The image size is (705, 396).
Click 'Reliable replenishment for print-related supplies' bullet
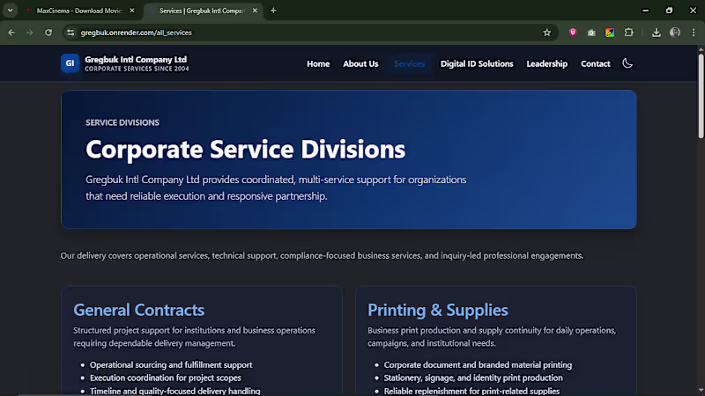coord(471,391)
